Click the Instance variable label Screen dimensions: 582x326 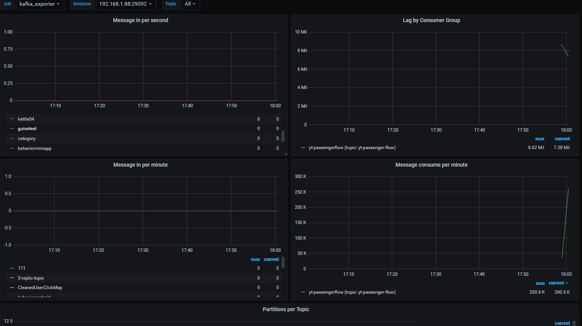82,4
